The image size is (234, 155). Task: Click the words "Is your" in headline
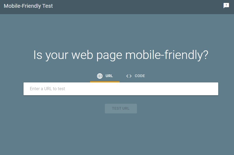coord(51,55)
